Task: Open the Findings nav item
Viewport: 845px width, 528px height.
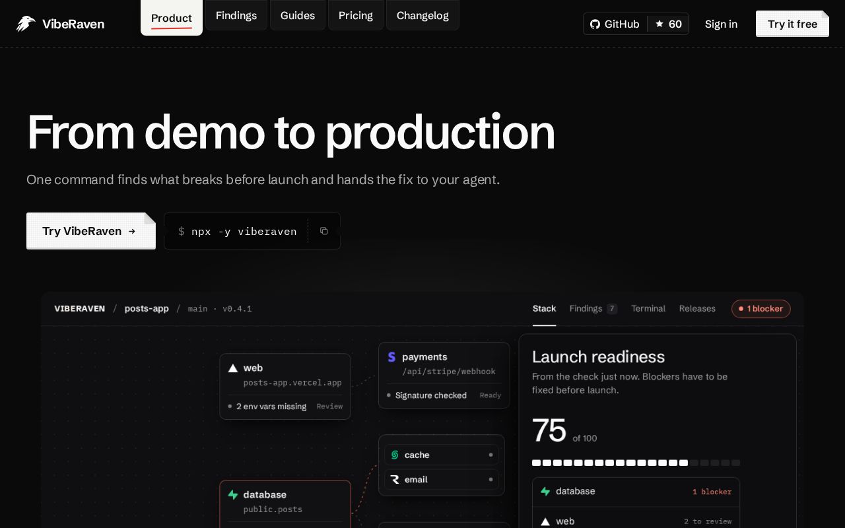Action: [236, 15]
